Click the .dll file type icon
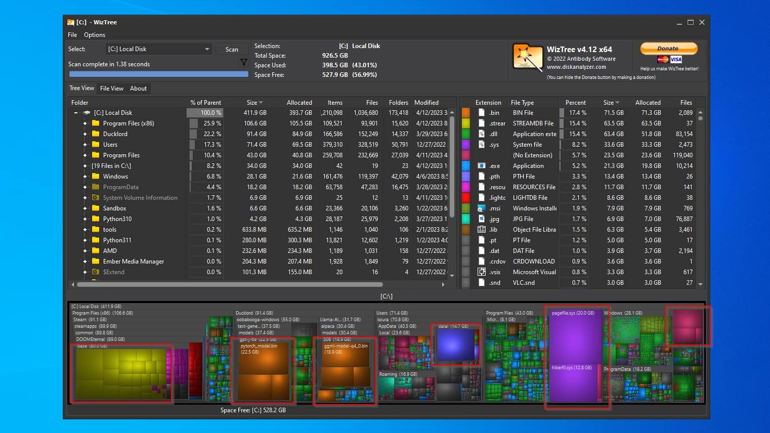Image resolution: width=770 pixels, height=433 pixels. (x=482, y=134)
